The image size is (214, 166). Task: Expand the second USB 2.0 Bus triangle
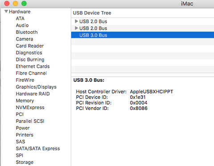point(76,28)
